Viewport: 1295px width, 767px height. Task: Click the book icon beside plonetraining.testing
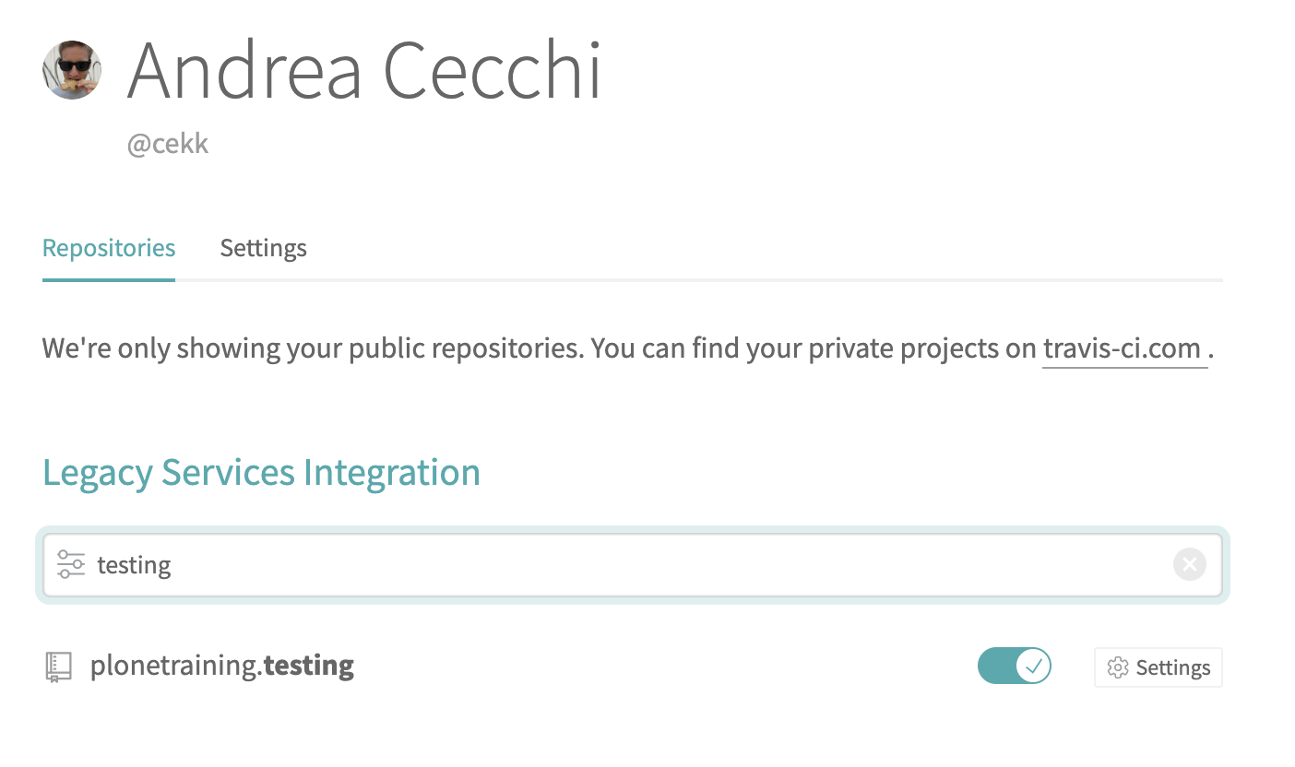click(58, 667)
